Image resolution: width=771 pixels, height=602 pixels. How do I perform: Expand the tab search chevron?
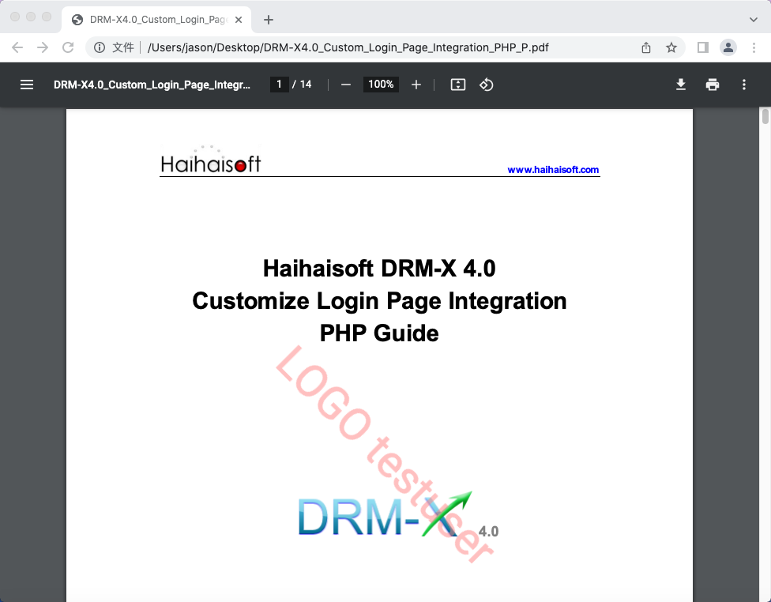pyautogui.click(x=753, y=19)
